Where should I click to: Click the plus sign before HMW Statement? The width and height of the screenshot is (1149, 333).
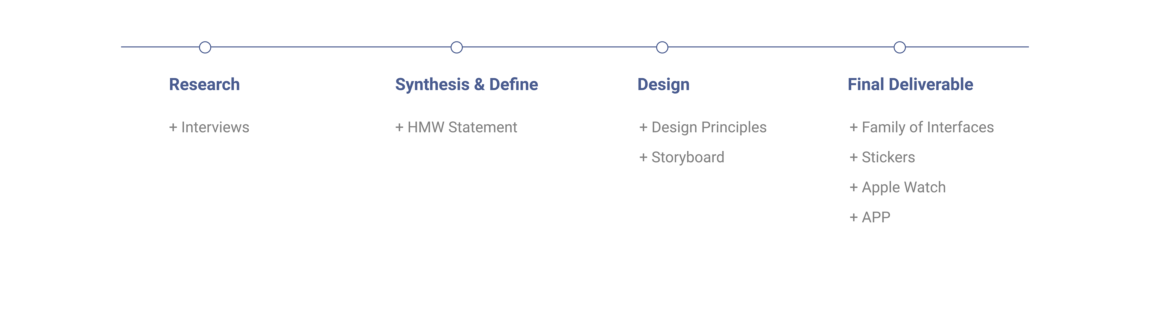click(399, 128)
